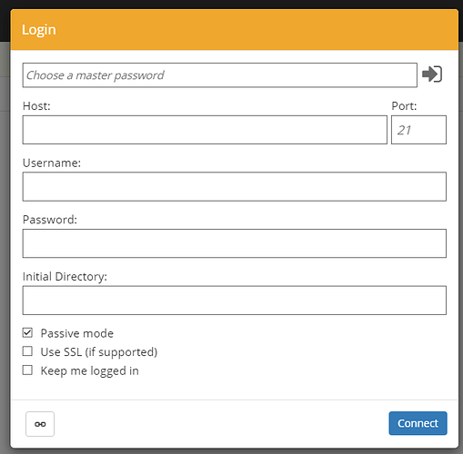Screen dimensions: 463x454
Task: Click the "Initial Directory:" field label
Action: pyautogui.click(x=65, y=277)
